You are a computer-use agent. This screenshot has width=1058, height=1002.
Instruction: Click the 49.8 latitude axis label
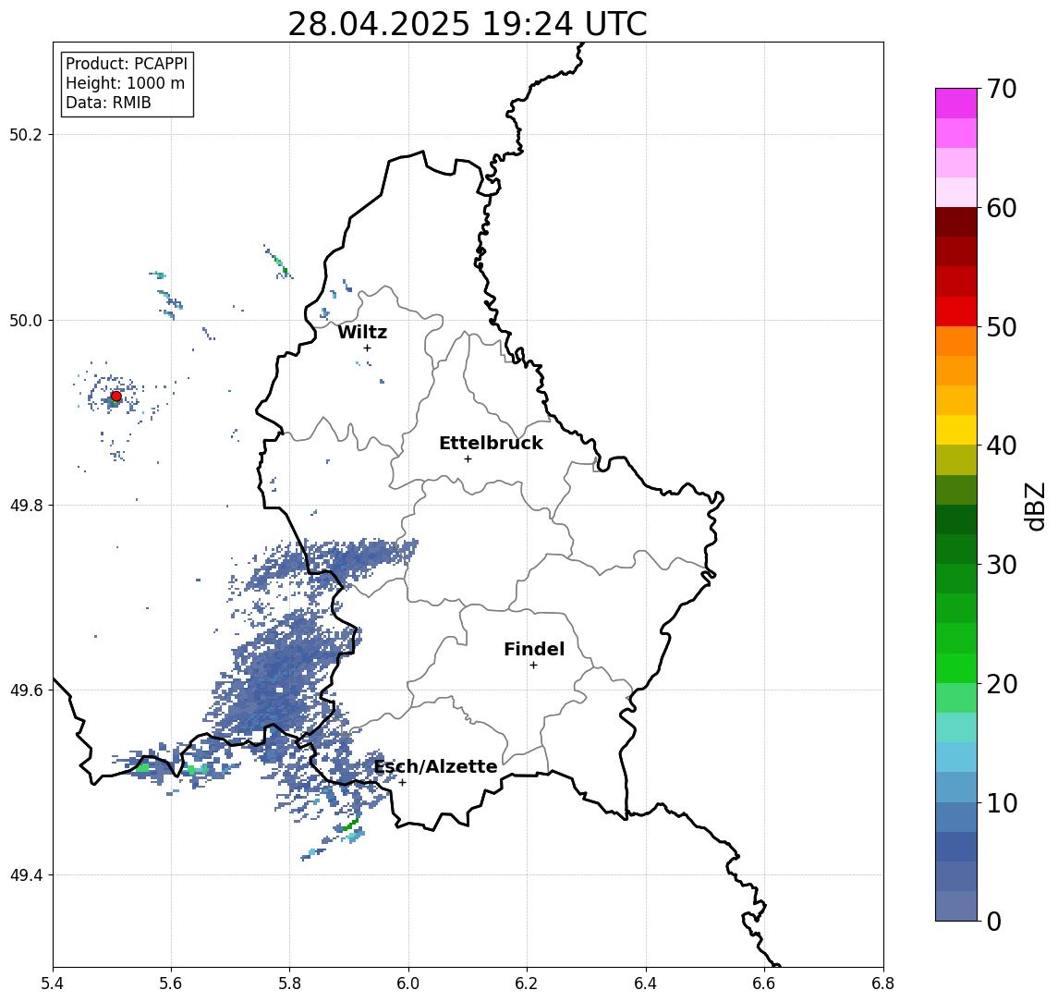(x=25, y=505)
